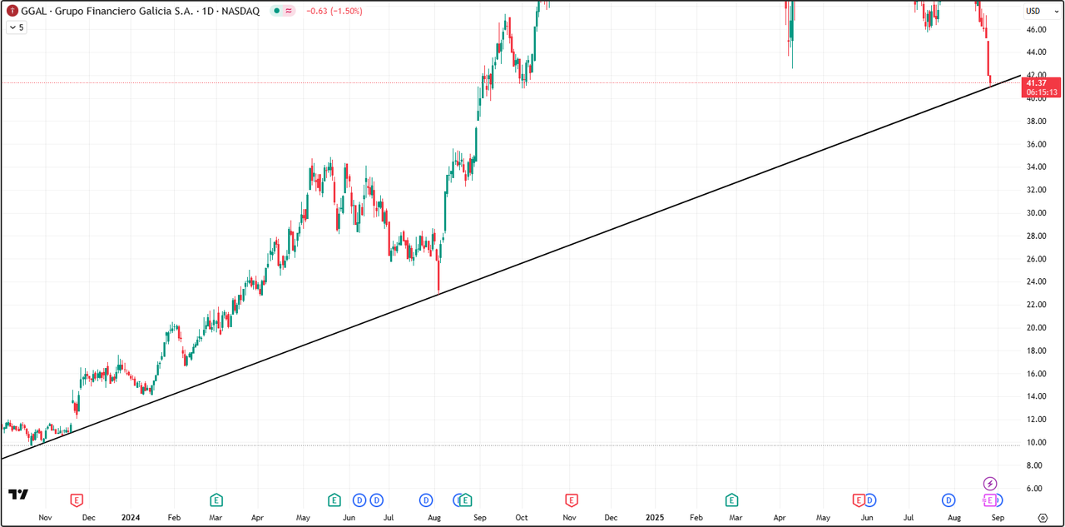This screenshot has height=527, width=1065.
Task: Click the Jul label next to 2024 dividends
Action: [x=389, y=517]
